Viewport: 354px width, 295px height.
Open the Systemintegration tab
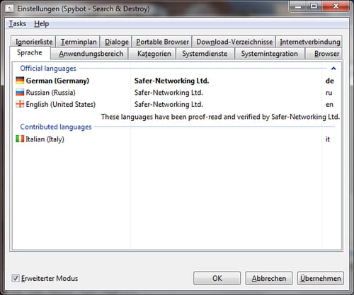tap(269, 54)
